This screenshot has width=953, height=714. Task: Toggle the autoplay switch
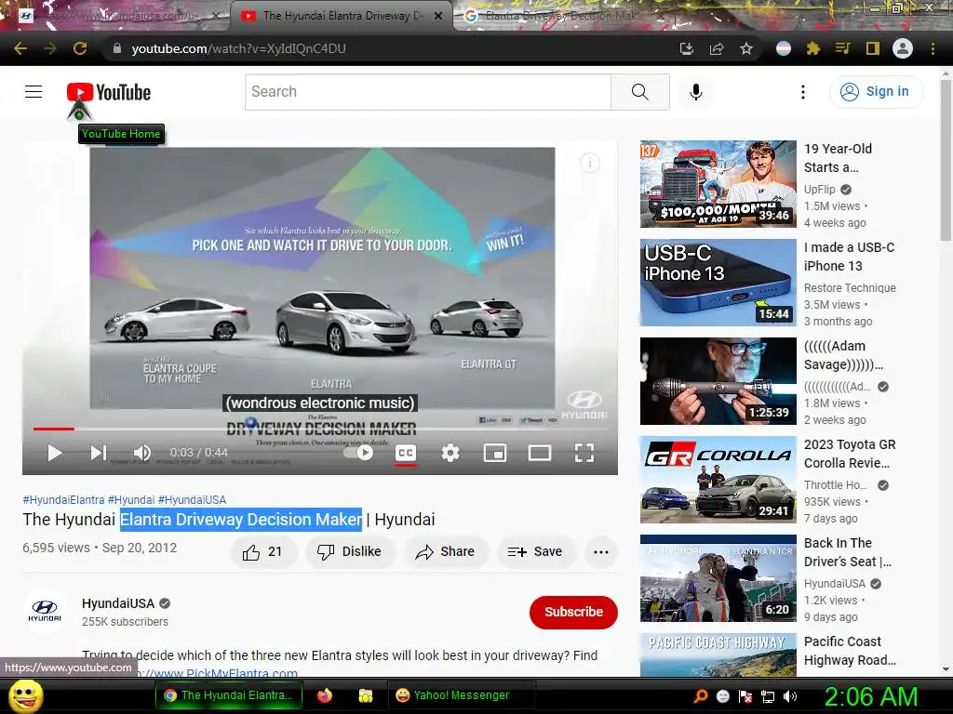pos(359,453)
